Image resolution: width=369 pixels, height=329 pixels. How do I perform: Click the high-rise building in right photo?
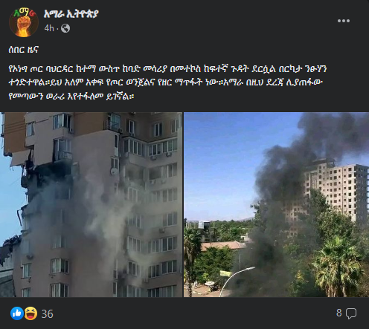(335, 191)
